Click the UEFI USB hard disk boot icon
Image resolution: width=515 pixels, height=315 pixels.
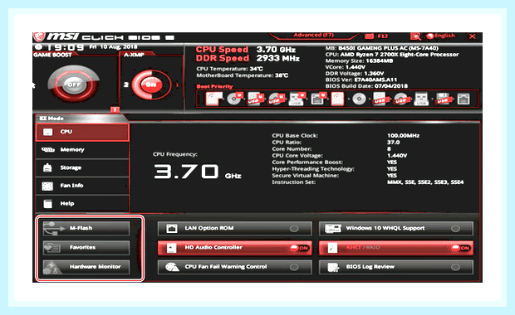click(x=255, y=99)
